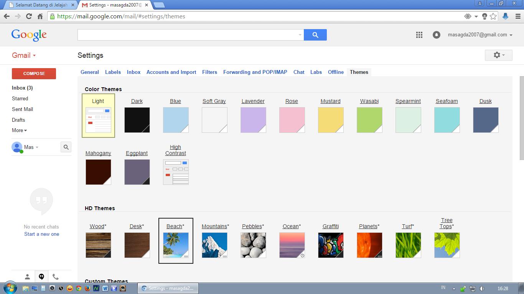Go to Accounts and Import tab
The width and height of the screenshot is (524, 294).
click(x=171, y=72)
